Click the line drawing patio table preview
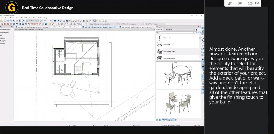 178,75
